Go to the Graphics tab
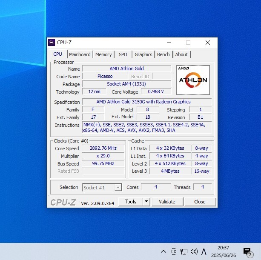 point(143,54)
